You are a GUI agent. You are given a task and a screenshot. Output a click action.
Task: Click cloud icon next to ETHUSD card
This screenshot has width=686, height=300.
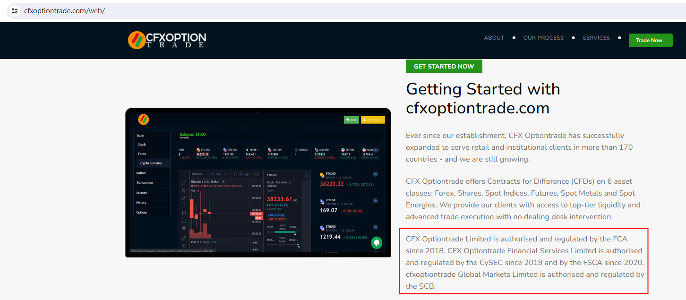tap(375, 227)
